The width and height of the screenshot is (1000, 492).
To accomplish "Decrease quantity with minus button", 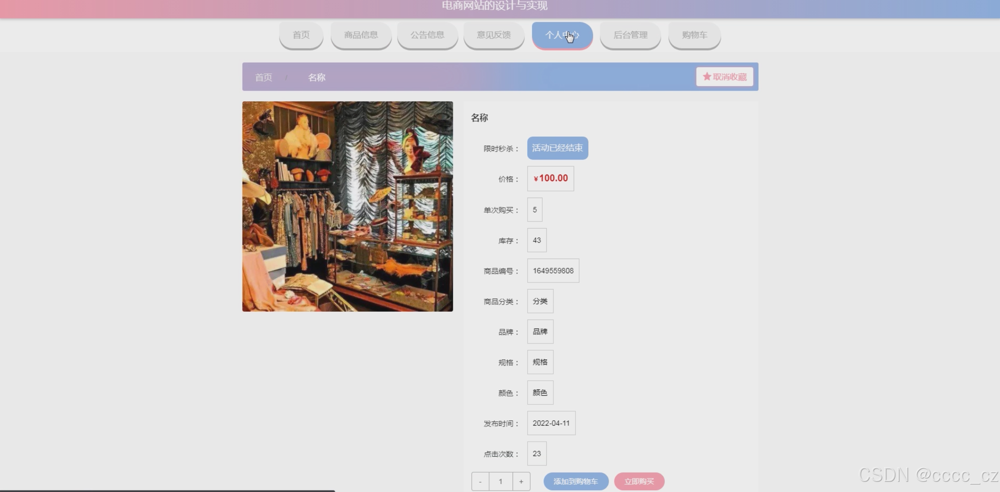I will [x=480, y=481].
